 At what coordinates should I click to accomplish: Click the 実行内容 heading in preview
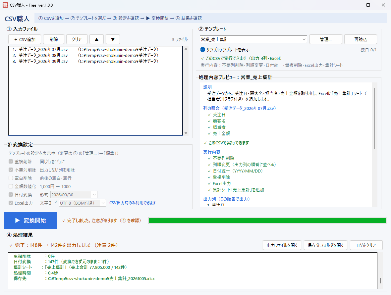click(212, 152)
